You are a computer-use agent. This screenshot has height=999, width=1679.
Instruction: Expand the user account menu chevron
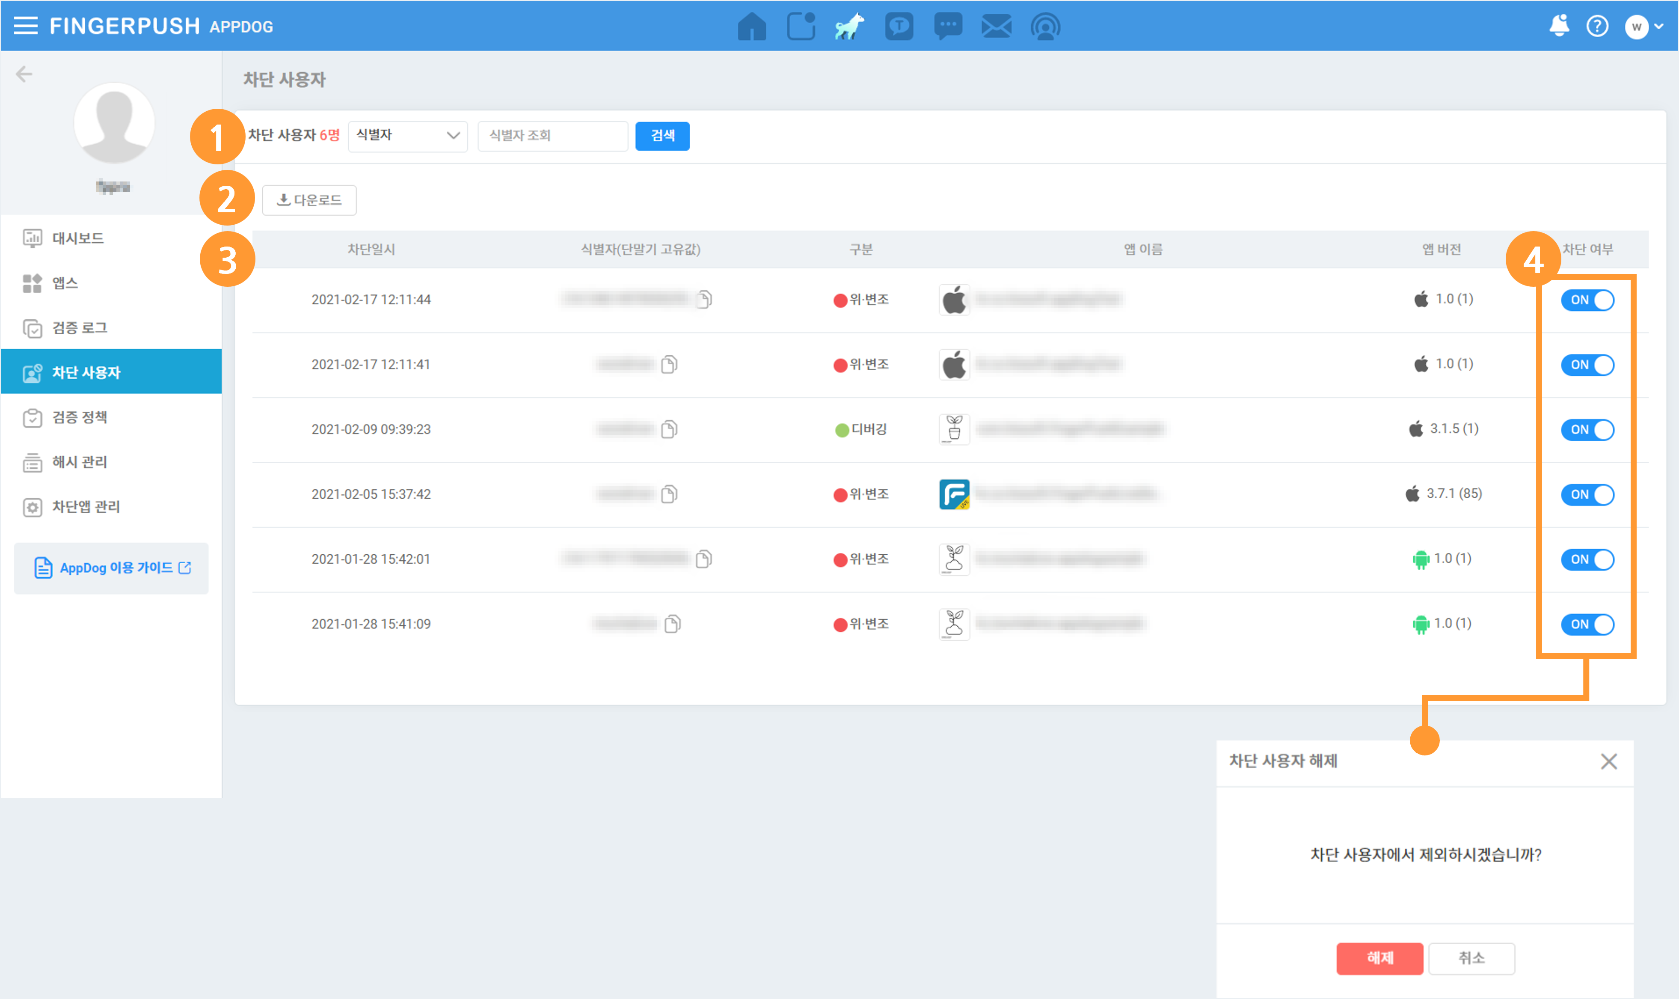click(1659, 26)
